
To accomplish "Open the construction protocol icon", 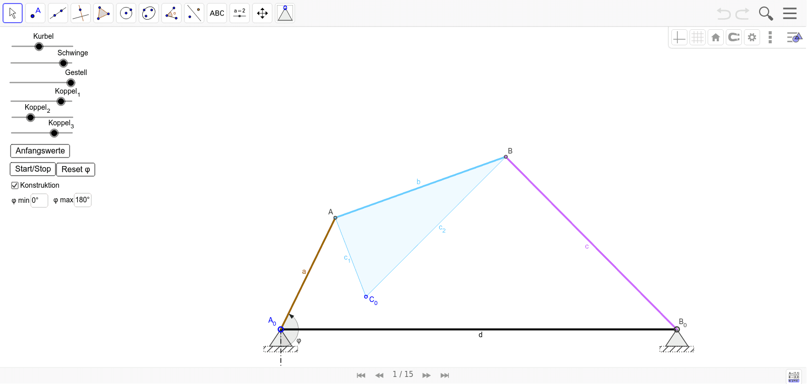I will coord(793,376).
